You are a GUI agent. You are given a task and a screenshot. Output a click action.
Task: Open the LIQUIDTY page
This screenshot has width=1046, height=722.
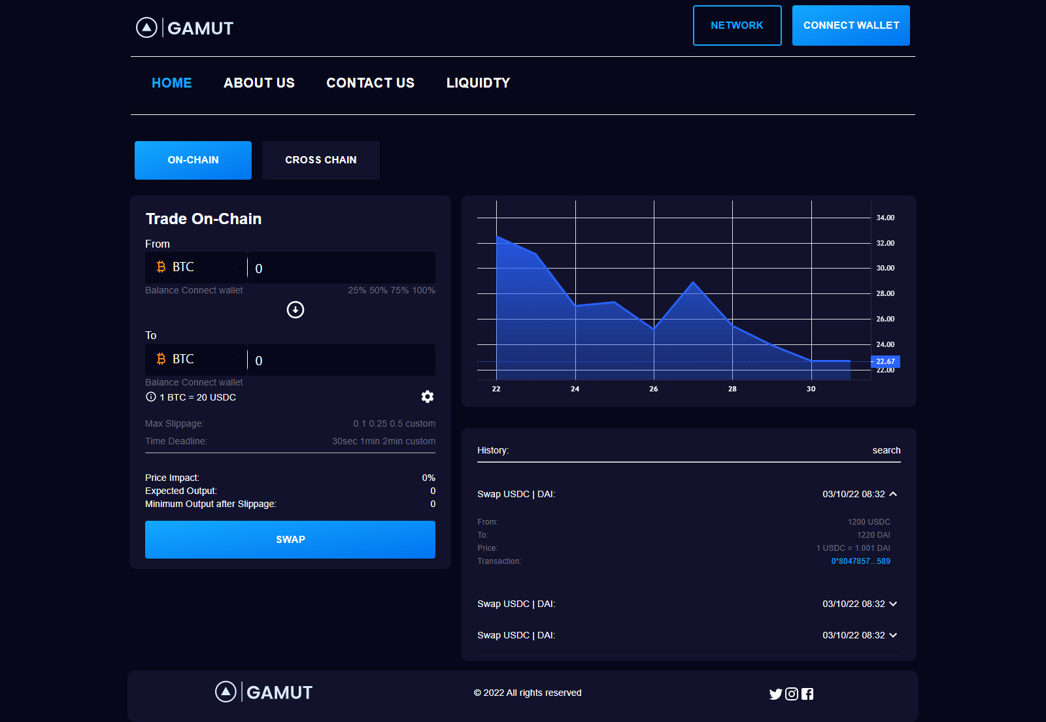[x=479, y=83]
